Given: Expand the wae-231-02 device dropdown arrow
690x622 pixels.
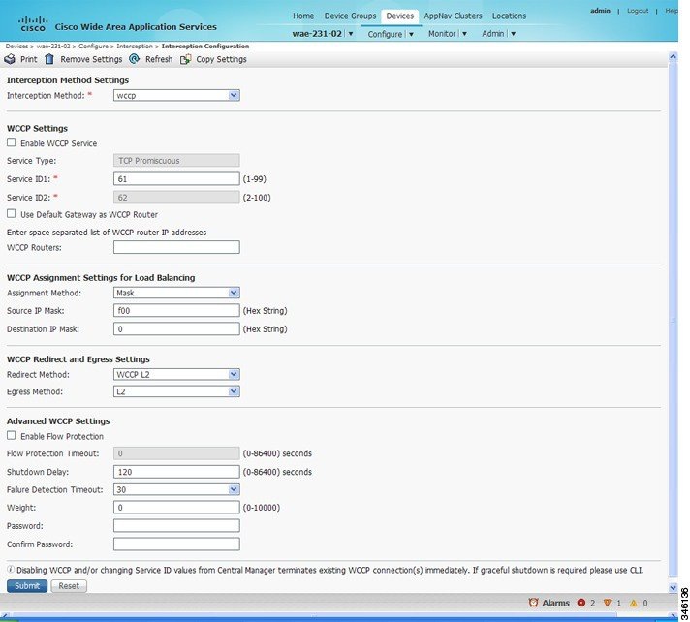Looking at the screenshot, I should pyautogui.click(x=351, y=34).
